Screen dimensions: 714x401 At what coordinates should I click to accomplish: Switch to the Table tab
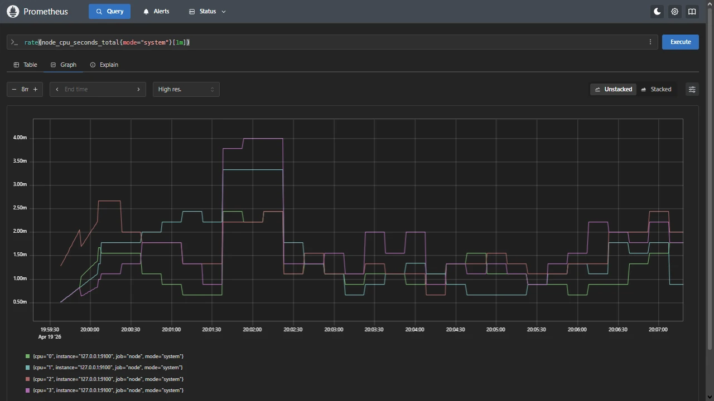tap(25, 65)
